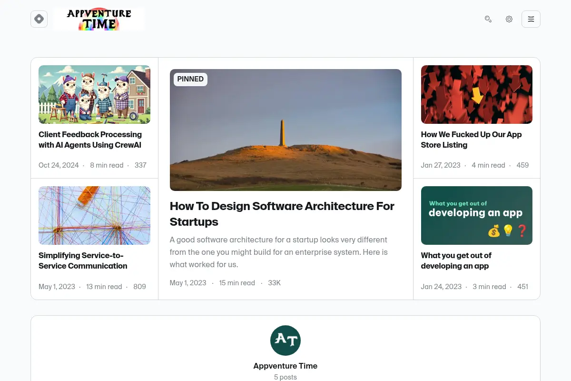
Task: Open 'How We Fucked Up Our App Store Listing'
Action: [471, 140]
